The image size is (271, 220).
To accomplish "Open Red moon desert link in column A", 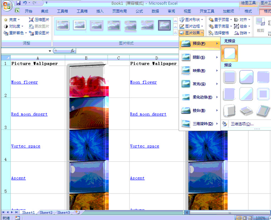I will 29,114.
